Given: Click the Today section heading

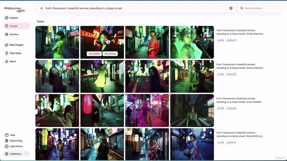Looking at the screenshot, I should coord(40,21).
